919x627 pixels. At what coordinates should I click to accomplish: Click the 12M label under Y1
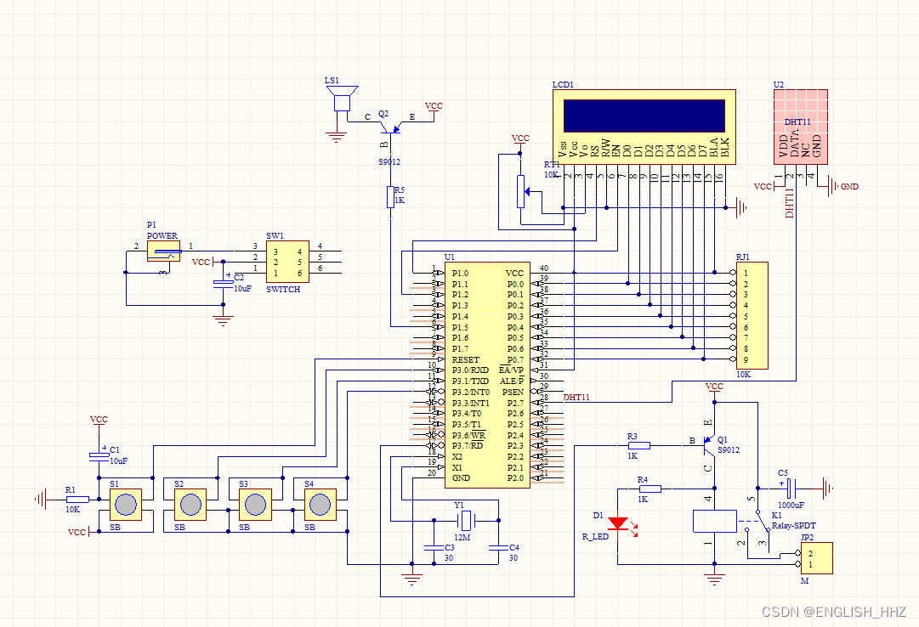(x=462, y=537)
